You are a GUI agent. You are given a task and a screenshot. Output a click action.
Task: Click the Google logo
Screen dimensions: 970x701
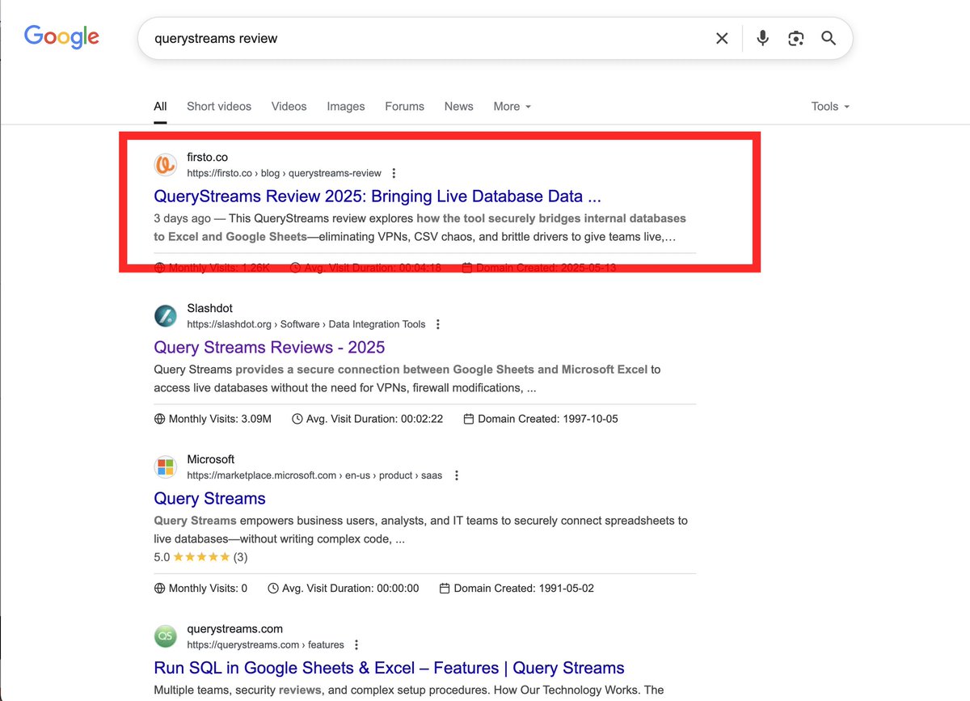point(61,37)
